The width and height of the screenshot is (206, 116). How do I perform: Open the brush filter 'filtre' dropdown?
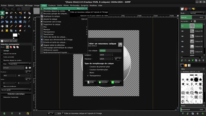193,69
